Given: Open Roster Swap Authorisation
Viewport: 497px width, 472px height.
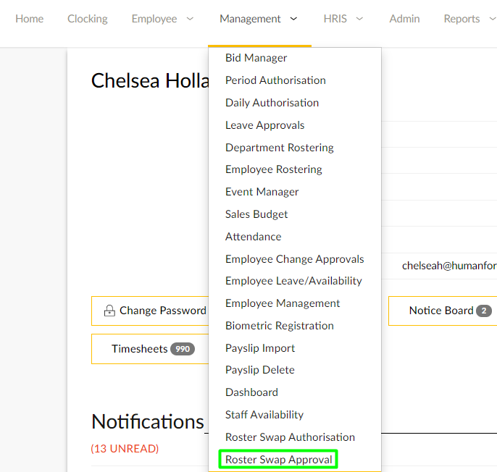Looking at the screenshot, I should 290,437.
